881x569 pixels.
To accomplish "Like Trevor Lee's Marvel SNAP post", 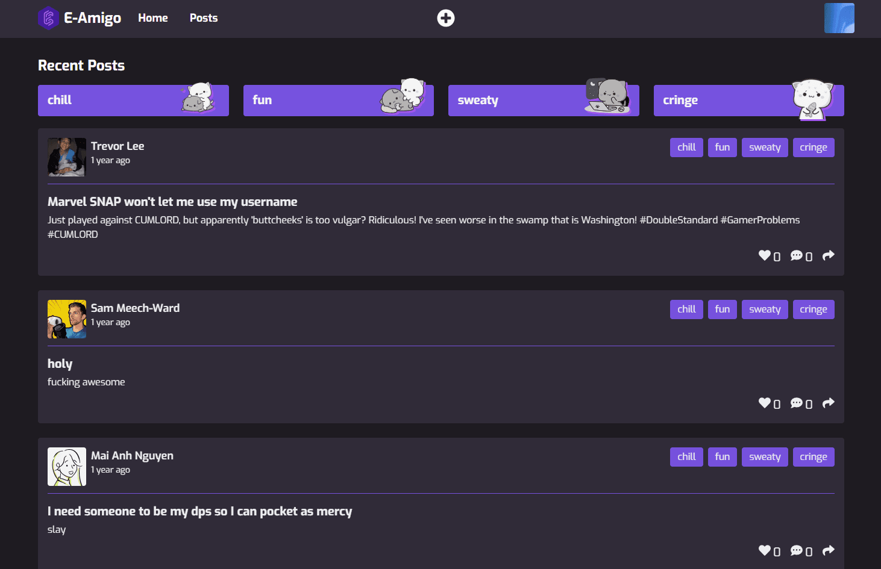I will 764,255.
